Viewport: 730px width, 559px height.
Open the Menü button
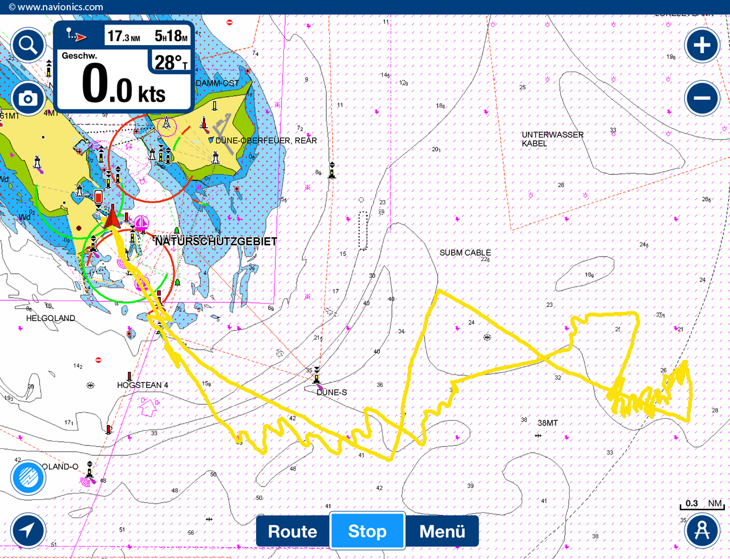(x=442, y=532)
